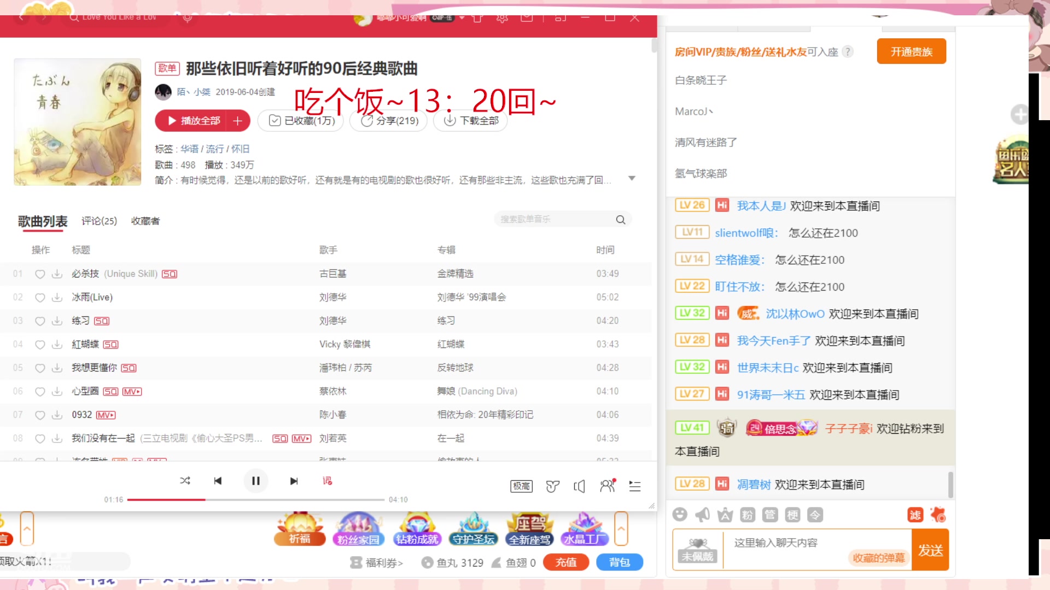Expand left activity panel up chevron
This screenshot has width=1050, height=590.
pyautogui.click(x=27, y=528)
